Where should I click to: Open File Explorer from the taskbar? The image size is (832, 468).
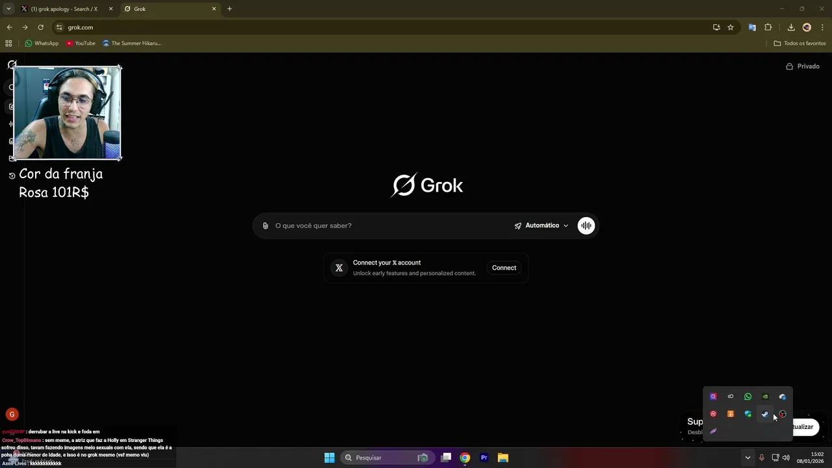(503, 458)
